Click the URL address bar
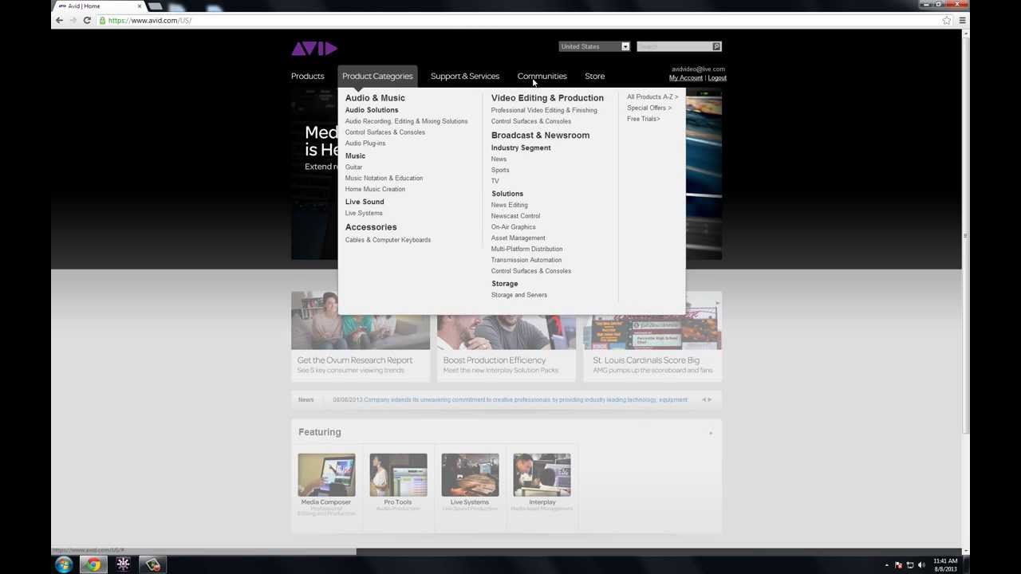The image size is (1021, 574). (518, 20)
